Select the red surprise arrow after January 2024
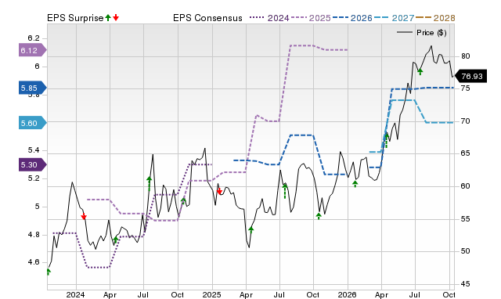This screenshot has height=299, width=501. click(x=84, y=217)
